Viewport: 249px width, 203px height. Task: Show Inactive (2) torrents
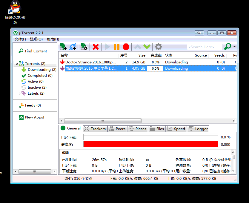(x=34, y=88)
